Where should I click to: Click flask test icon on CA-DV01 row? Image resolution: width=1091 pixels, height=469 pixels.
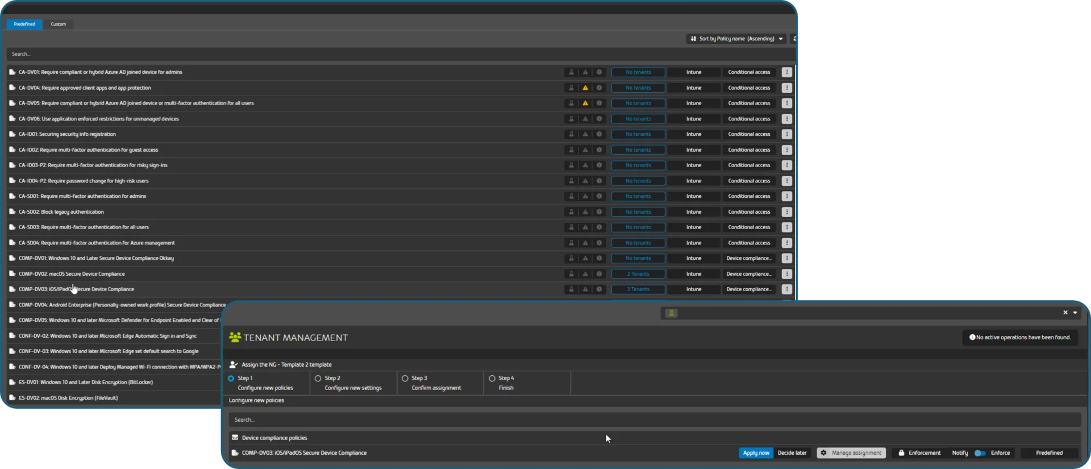coord(572,72)
